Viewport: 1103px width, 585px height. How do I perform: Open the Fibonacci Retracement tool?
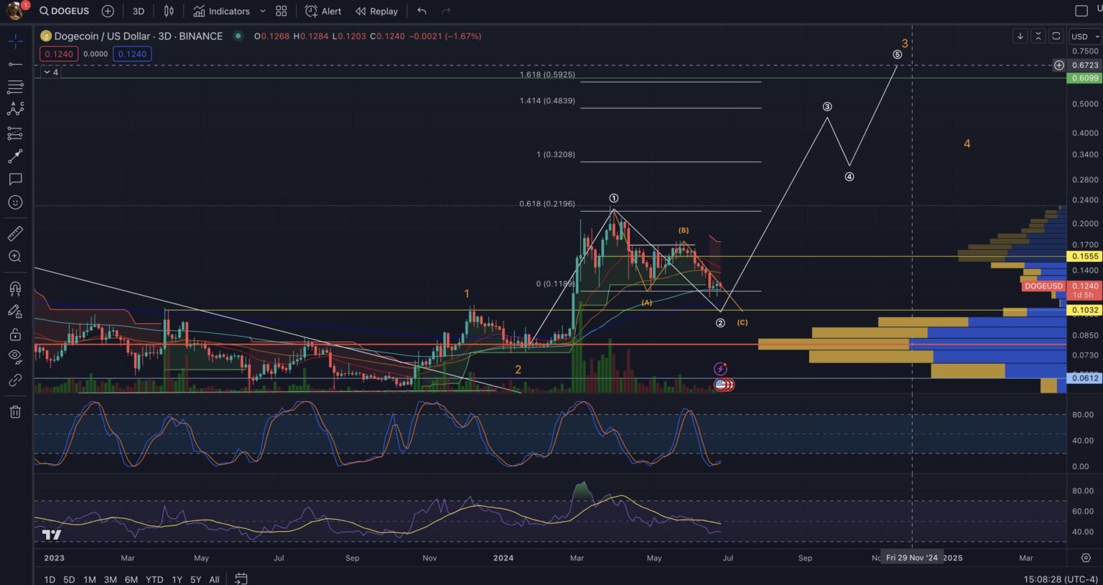[x=16, y=85]
